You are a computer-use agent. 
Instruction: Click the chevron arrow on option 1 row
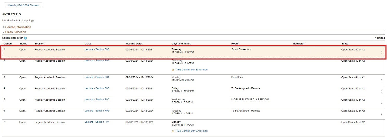pos(382,52)
